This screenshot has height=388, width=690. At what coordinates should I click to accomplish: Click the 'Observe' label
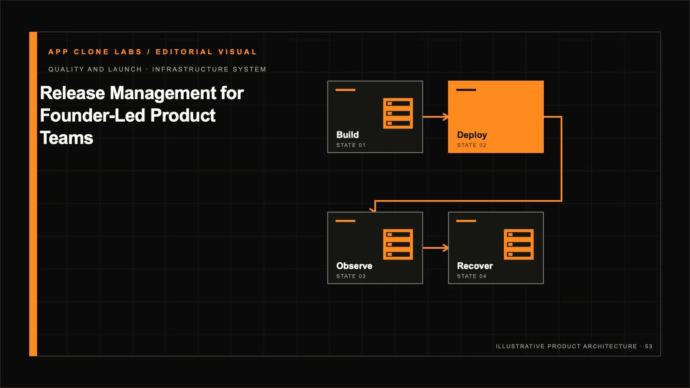(x=354, y=266)
